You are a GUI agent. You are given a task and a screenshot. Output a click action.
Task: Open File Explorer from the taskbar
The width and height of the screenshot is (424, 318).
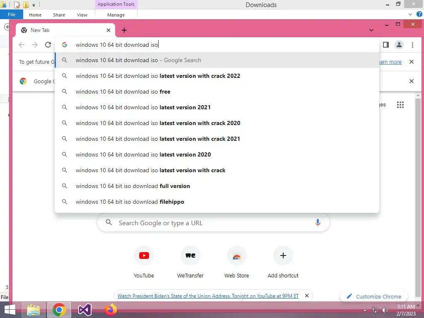[x=34, y=310]
